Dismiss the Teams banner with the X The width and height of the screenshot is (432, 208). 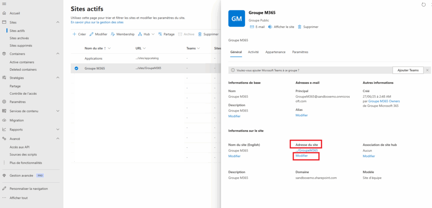(427, 70)
